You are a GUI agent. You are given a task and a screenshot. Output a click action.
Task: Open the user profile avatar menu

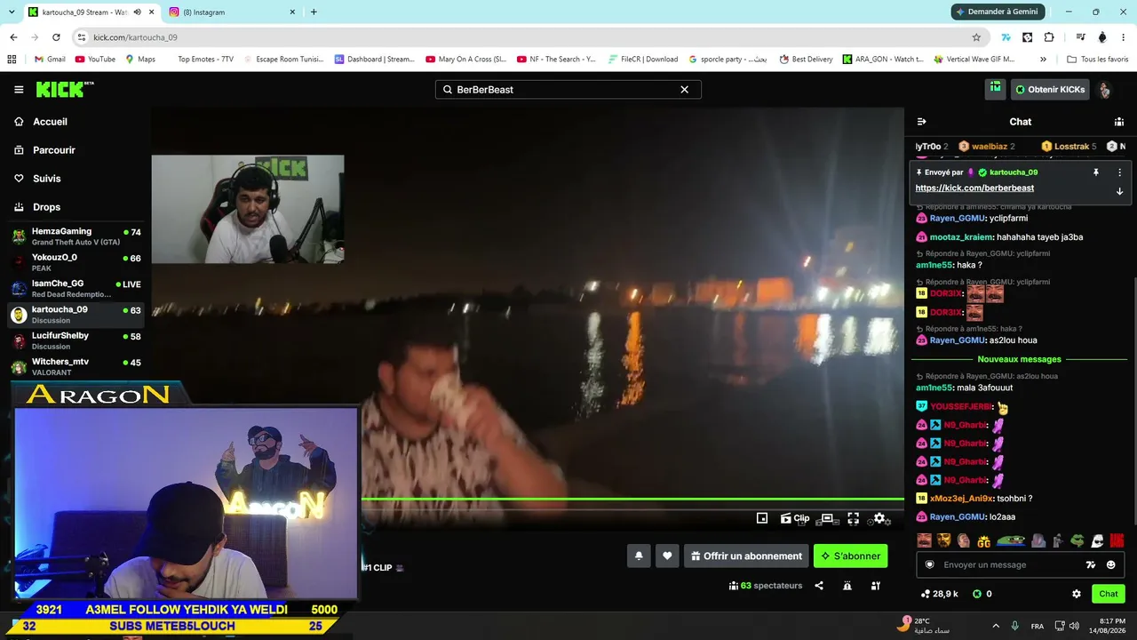point(1104,90)
